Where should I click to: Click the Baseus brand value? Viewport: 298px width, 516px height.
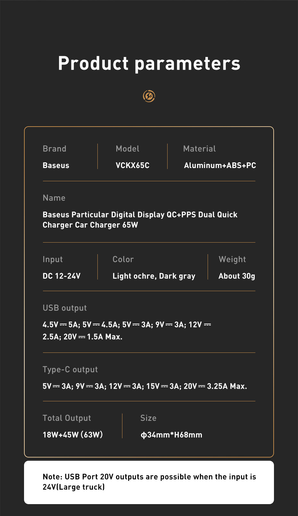point(56,165)
